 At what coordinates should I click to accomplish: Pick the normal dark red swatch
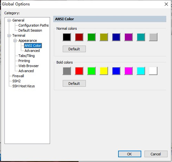point(79,37)
